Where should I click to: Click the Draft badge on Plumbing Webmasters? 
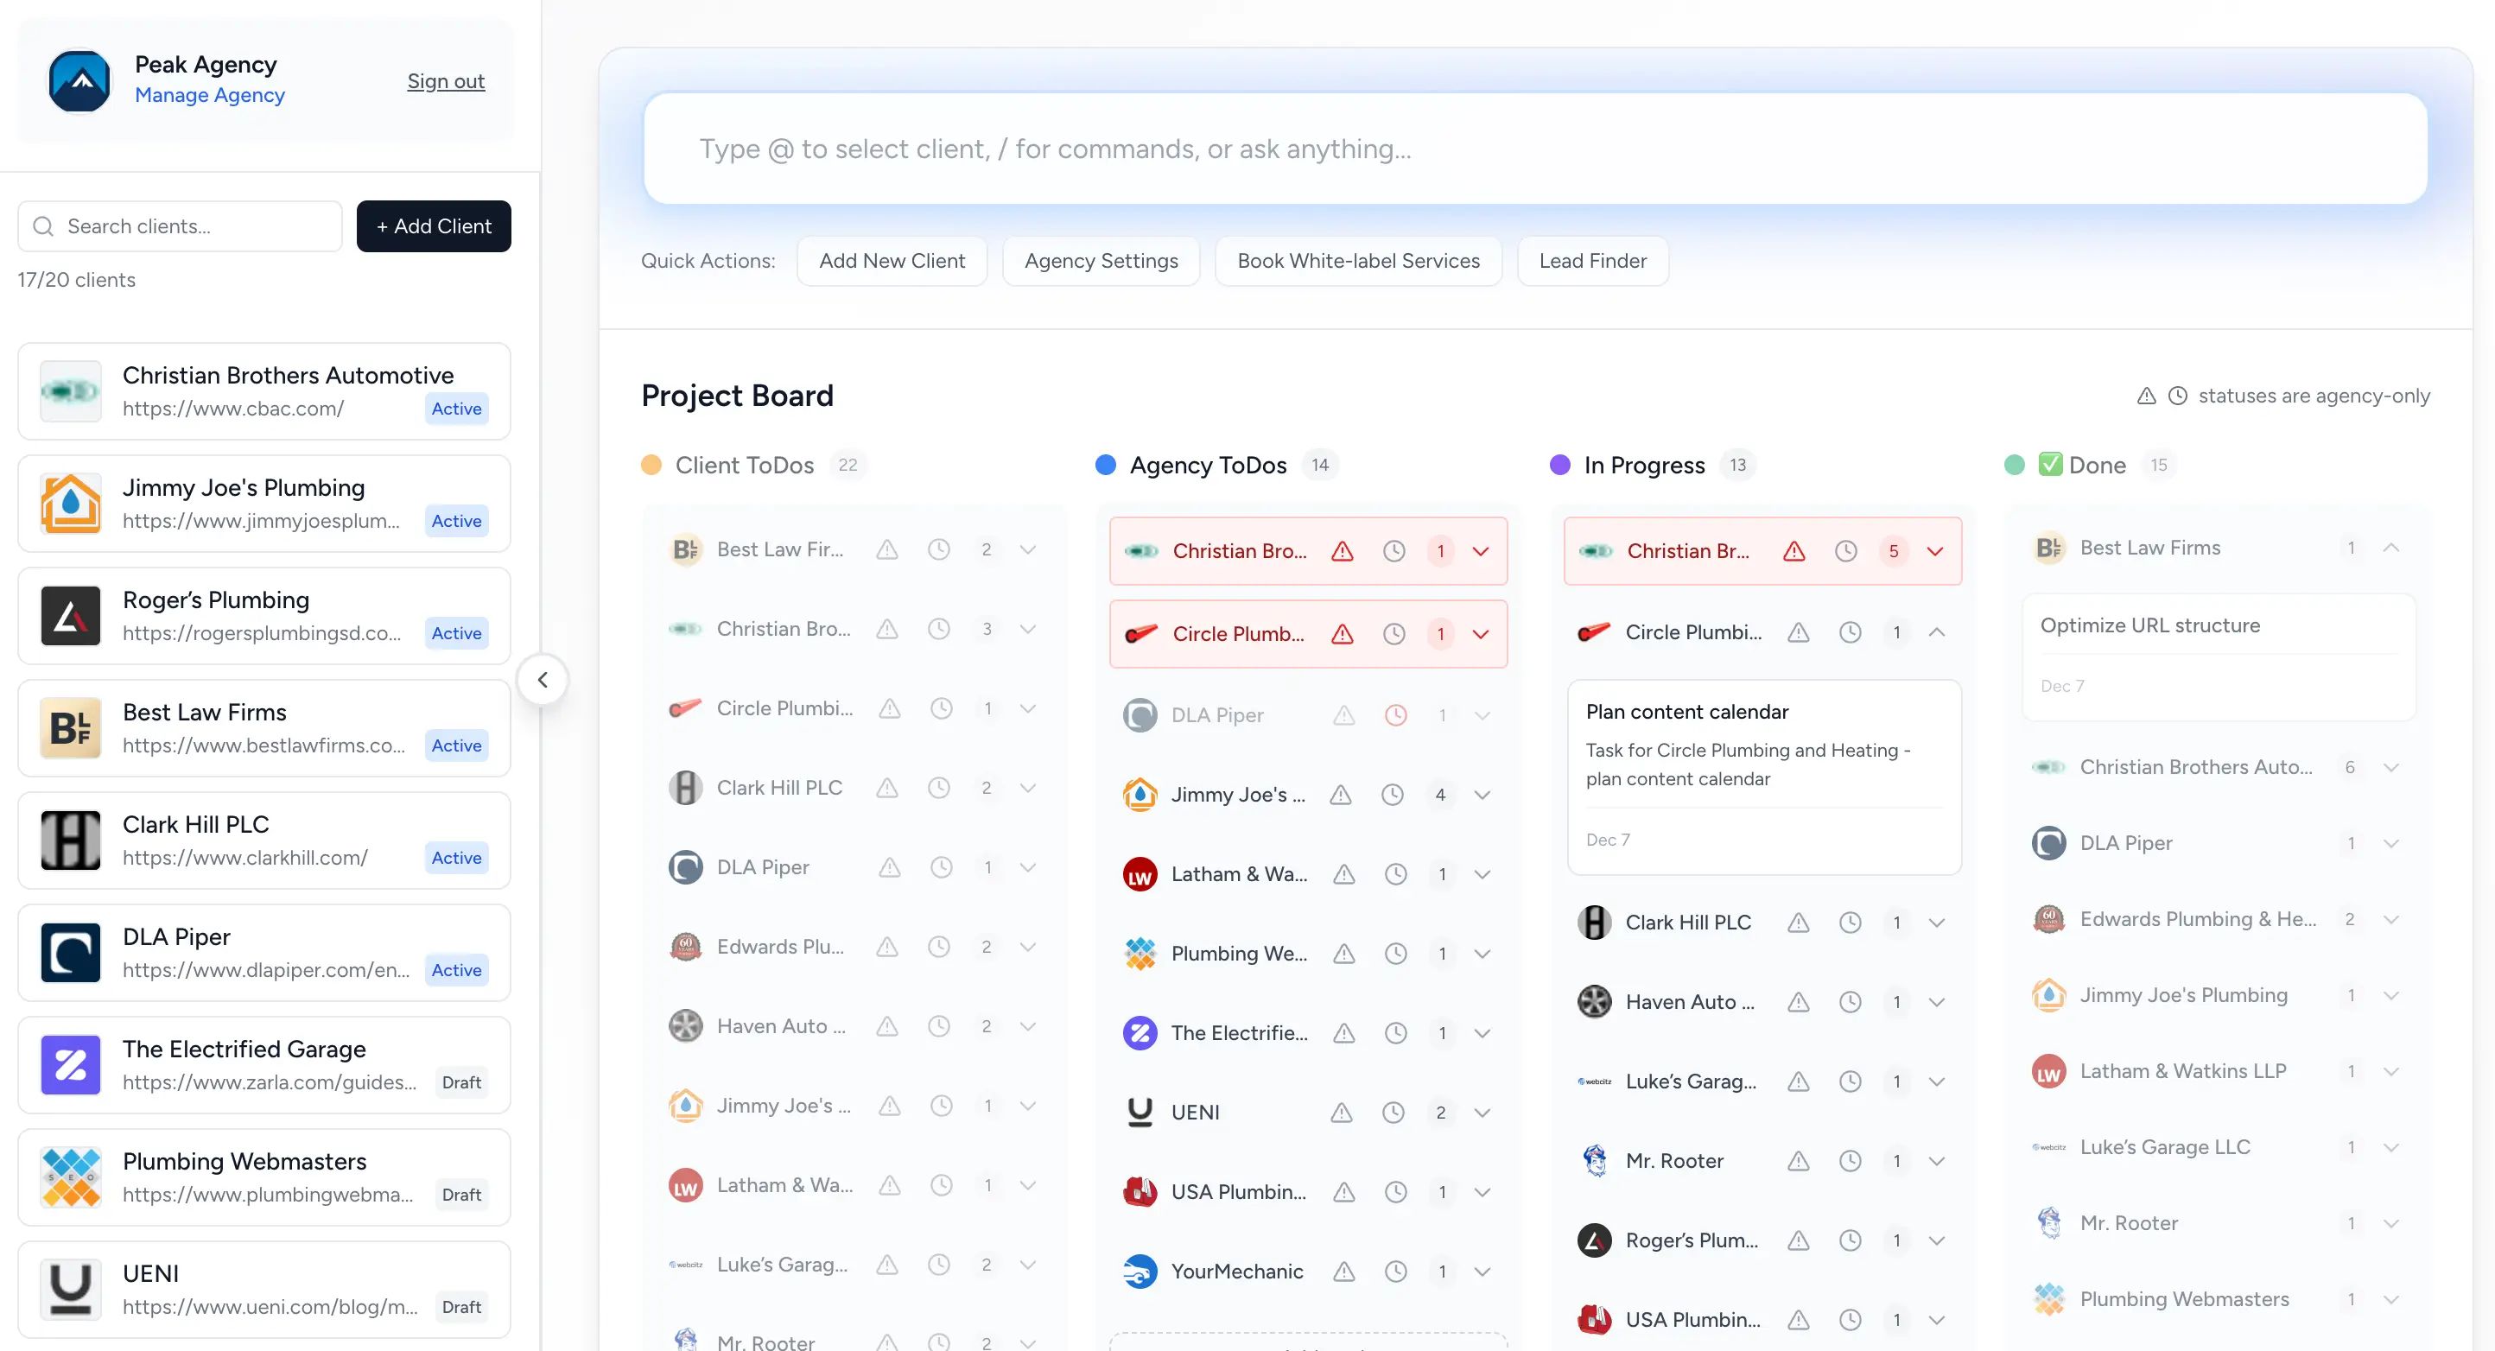click(461, 1195)
